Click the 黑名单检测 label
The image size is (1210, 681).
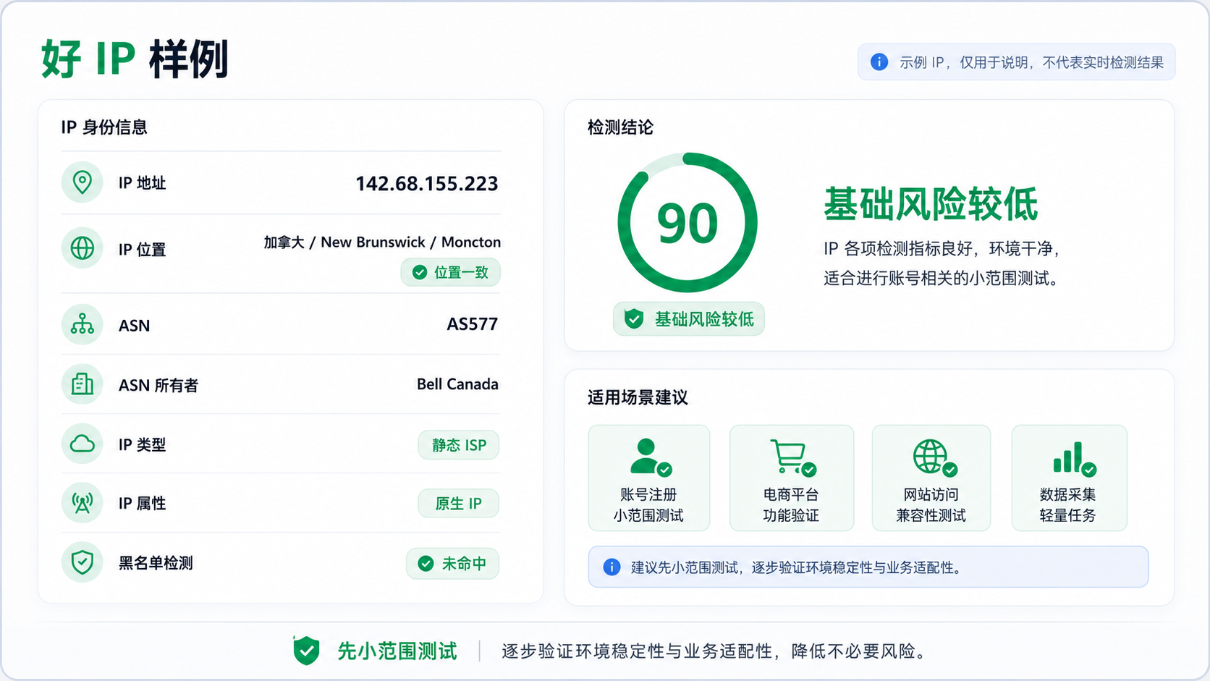coord(156,563)
